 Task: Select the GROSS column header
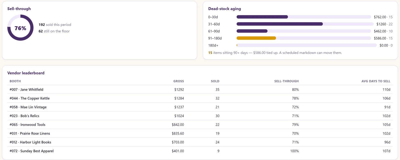tap(178, 81)
